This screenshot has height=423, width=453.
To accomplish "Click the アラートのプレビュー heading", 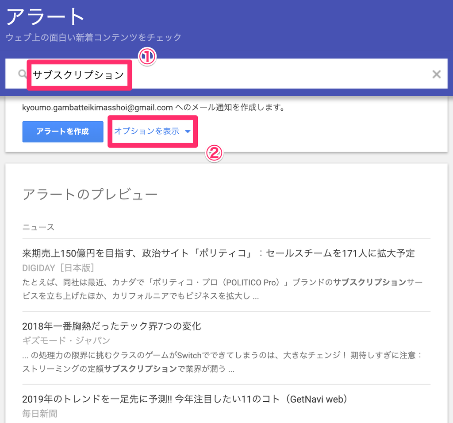I will click(90, 194).
